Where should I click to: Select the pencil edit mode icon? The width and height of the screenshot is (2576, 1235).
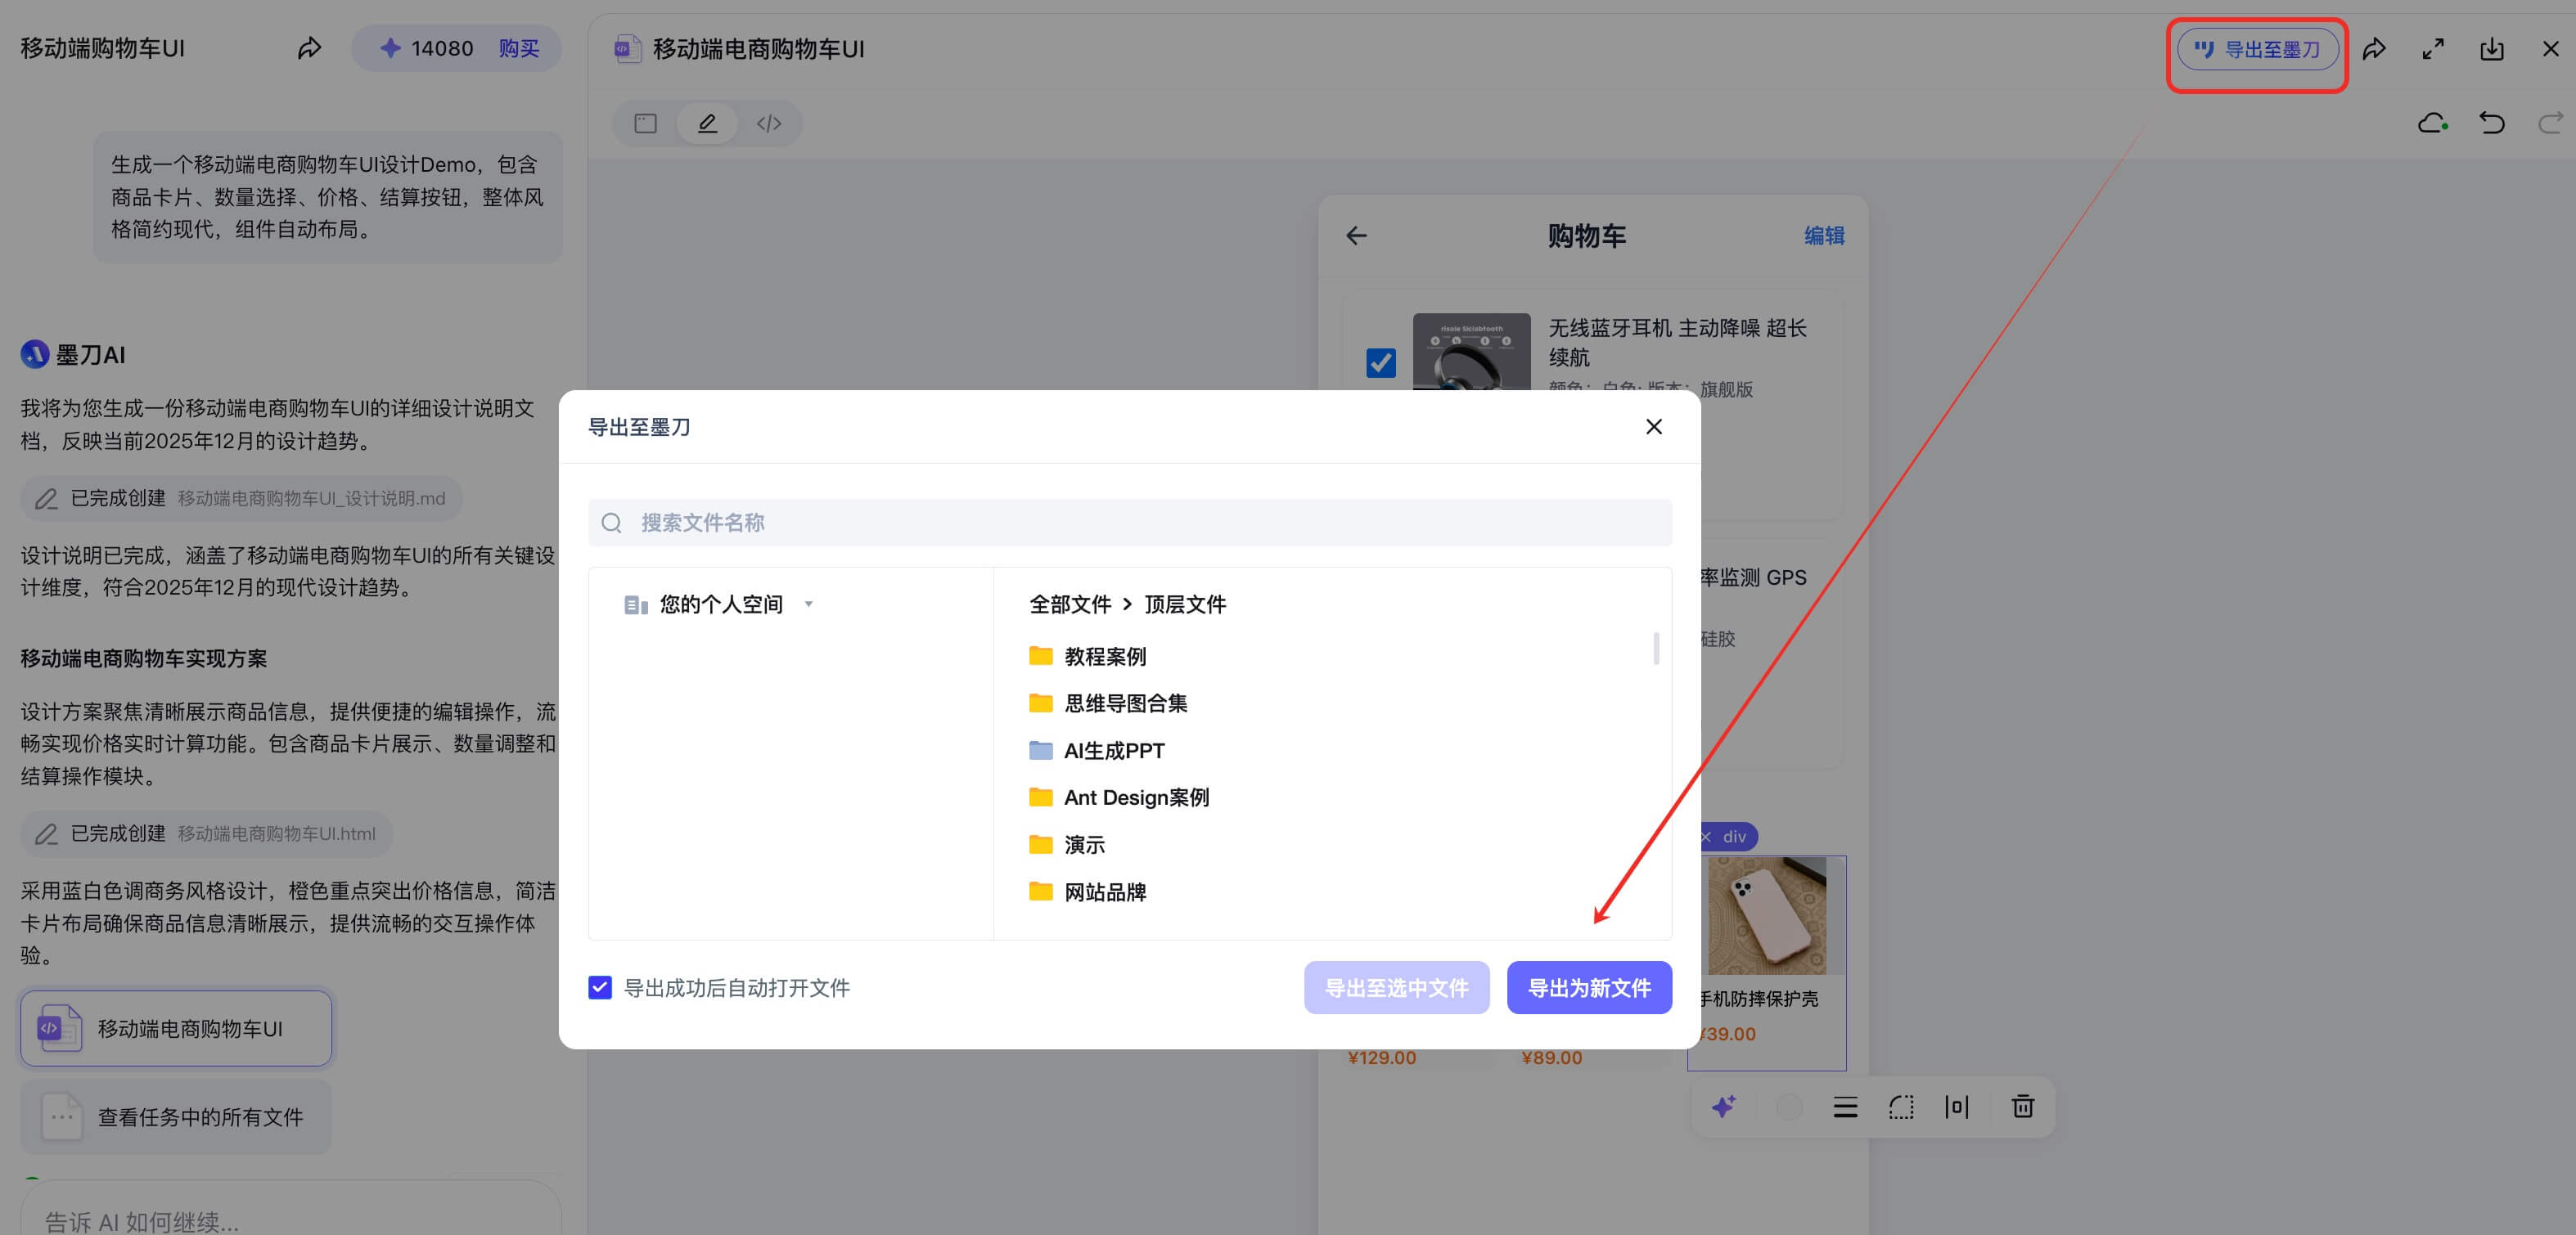pyautogui.click(x=707, y=123)
